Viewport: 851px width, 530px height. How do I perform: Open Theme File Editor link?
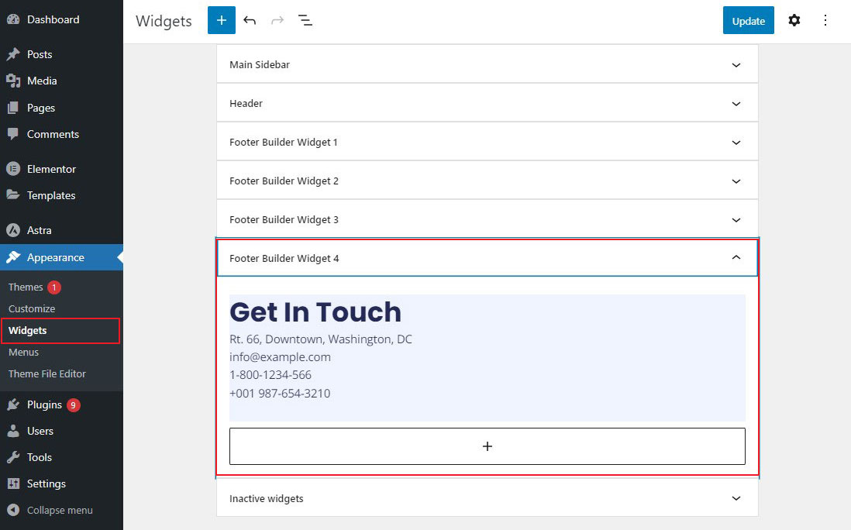click(x=47, y=373)
